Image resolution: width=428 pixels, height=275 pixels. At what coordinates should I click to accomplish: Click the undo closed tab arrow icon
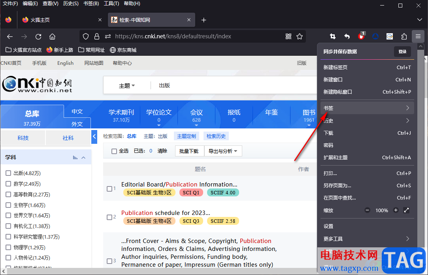tap(347, 36)
